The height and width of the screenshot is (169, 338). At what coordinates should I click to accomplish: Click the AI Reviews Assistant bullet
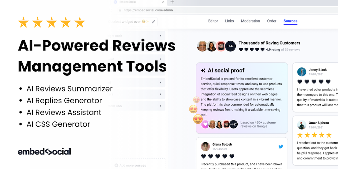pos(64,112)
